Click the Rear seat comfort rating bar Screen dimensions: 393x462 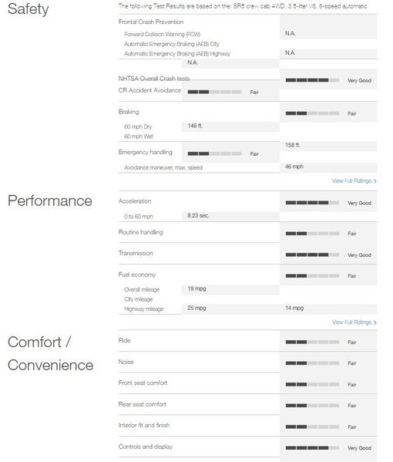pyautogui.click(x=312, y=406)
